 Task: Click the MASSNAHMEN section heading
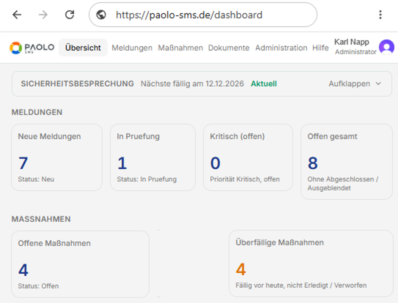pos(41,219)
